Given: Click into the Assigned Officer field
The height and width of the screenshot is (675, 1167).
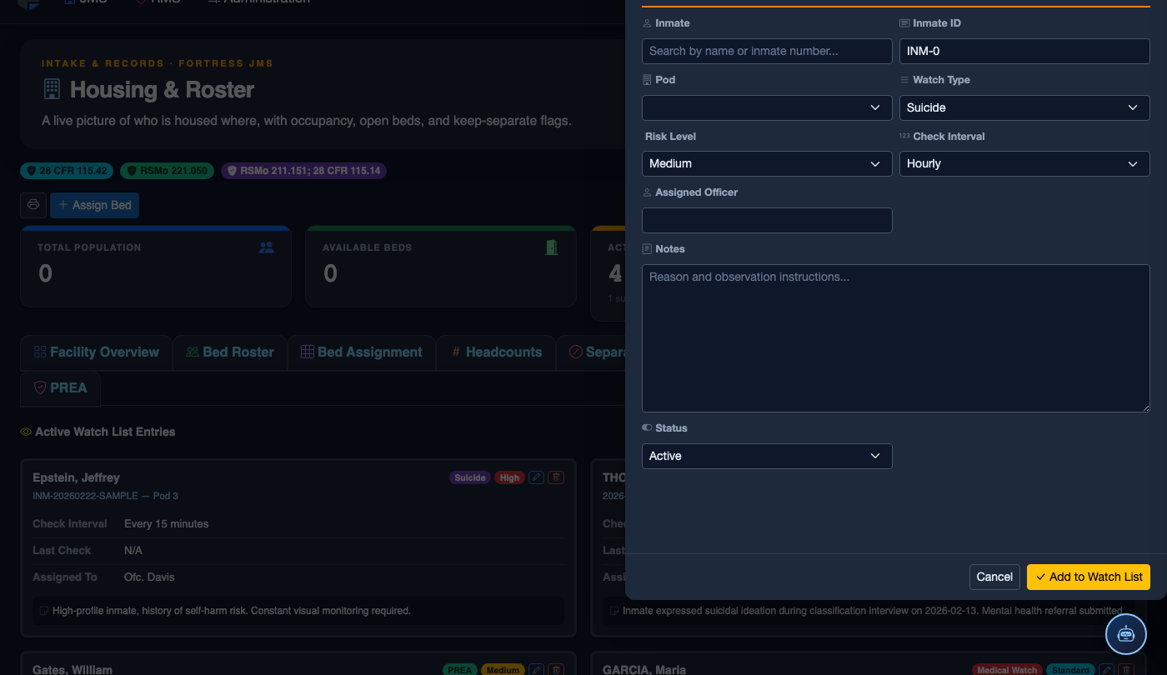Looking at the screenshot, I should click(767, 220).
